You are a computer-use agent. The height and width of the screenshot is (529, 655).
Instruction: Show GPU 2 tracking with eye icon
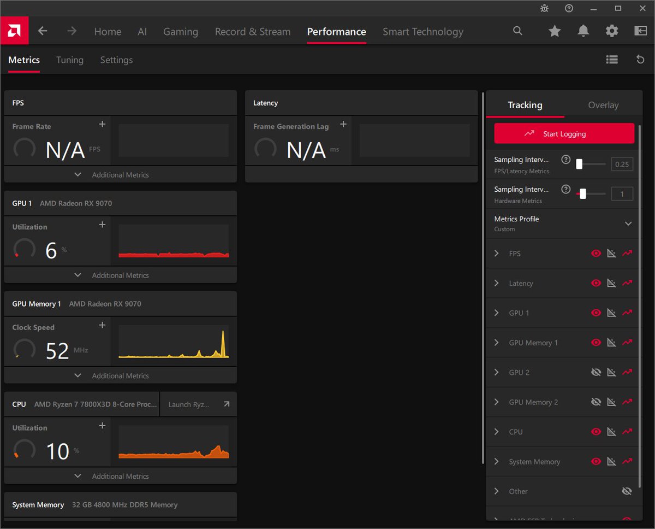[596, 372]
